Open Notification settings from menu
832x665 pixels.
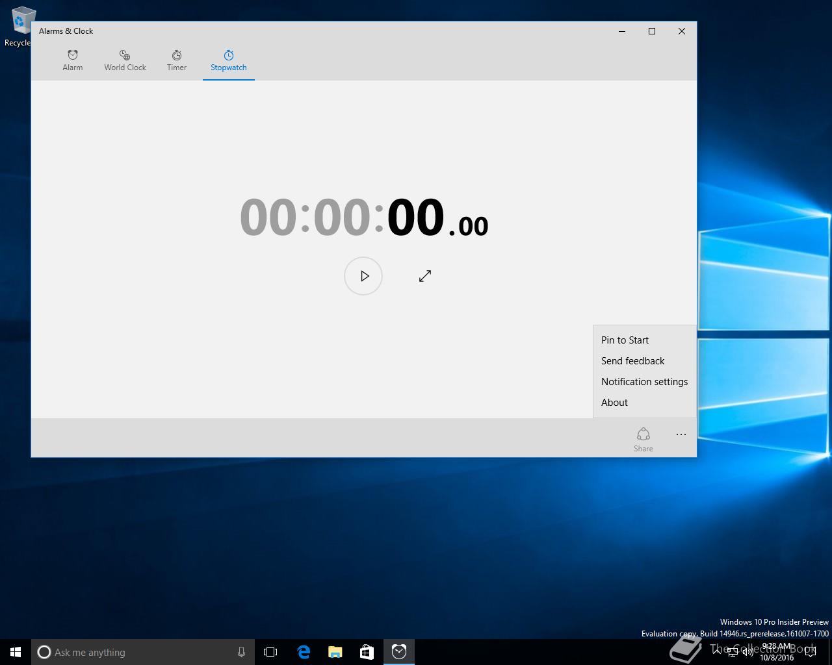point(644,382)
